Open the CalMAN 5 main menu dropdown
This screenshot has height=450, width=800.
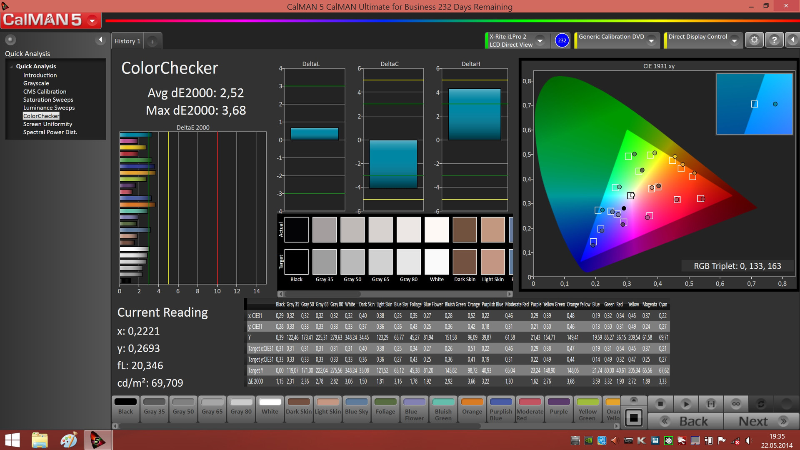[x=92, y=20]
